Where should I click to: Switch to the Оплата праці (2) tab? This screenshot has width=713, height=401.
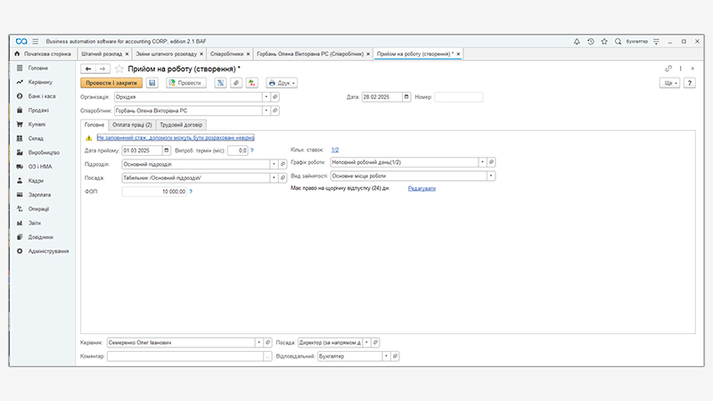[132, 125]
